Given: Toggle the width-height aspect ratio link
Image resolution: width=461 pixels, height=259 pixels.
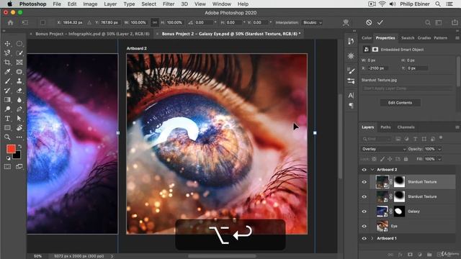Looking at the screenshot, I should pyautogui.click(x=155, y=22).
